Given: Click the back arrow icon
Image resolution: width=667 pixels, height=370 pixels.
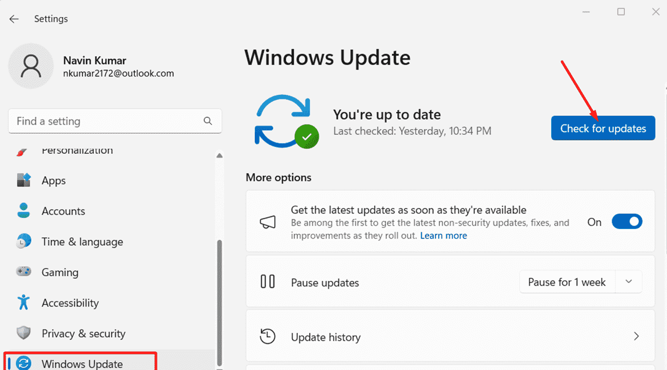Looking at the screenshot, I should coord(14,19).
